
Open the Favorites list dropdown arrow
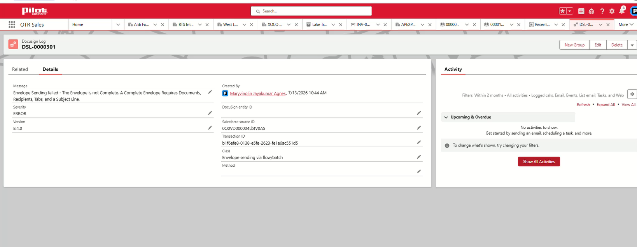click(x=570, y=11)
